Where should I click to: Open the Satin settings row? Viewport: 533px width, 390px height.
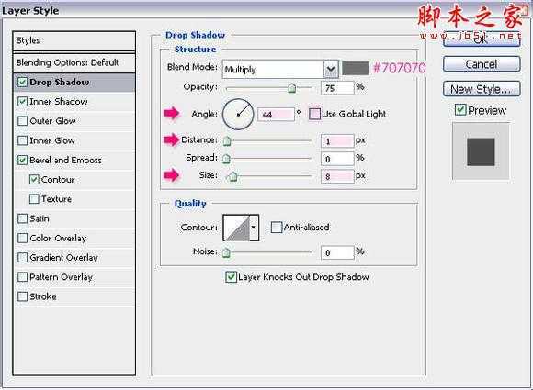point(74,218)
